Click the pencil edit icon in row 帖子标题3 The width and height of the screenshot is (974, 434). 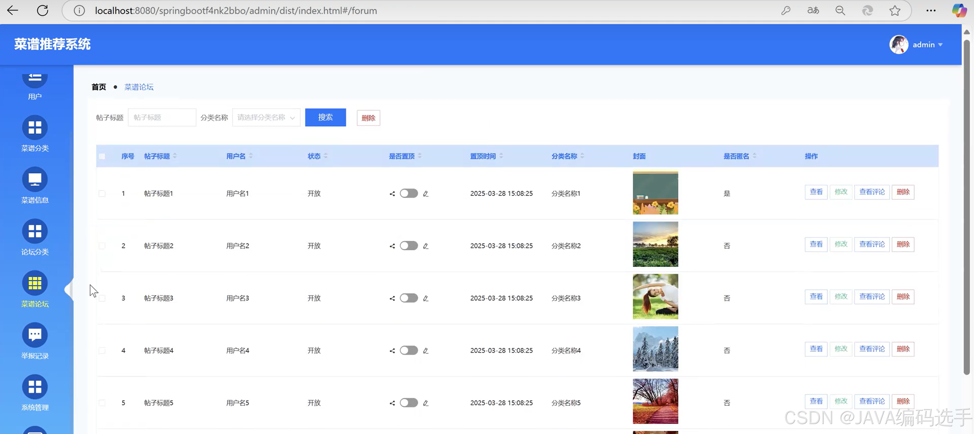(x=426, y=298)
